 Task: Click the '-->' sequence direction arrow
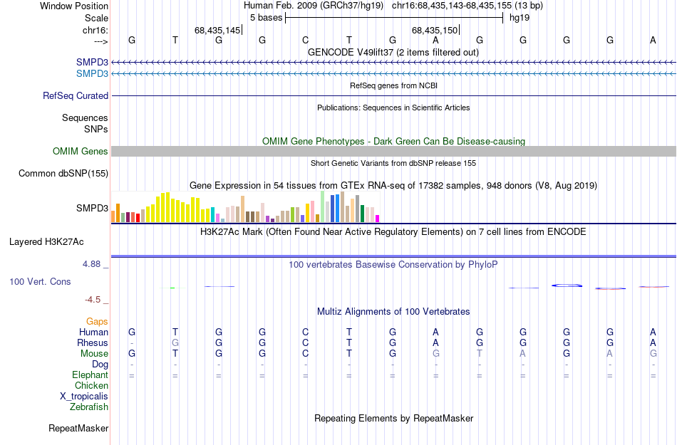[101, 41]
